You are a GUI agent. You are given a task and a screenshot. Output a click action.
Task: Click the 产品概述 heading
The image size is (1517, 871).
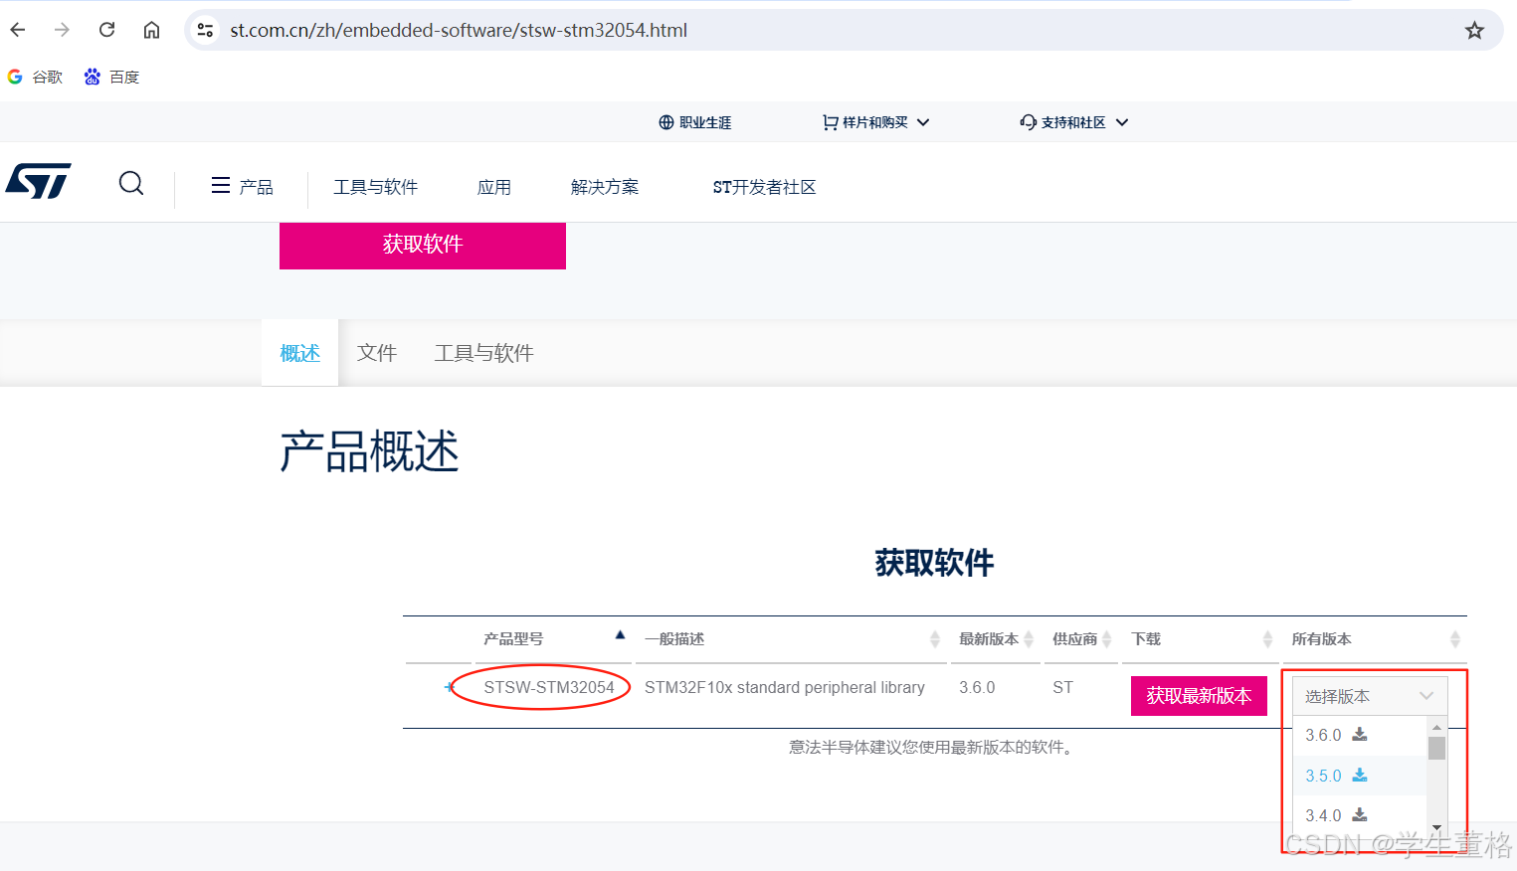point(369,451)
